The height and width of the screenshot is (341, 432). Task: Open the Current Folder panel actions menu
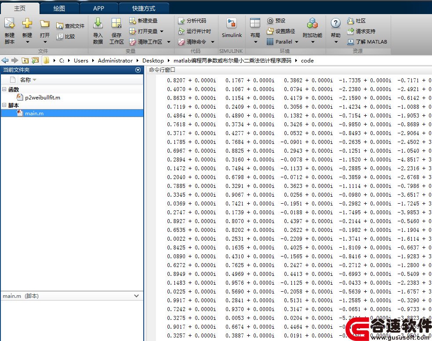pyautogui.click(x=138, y=70)
